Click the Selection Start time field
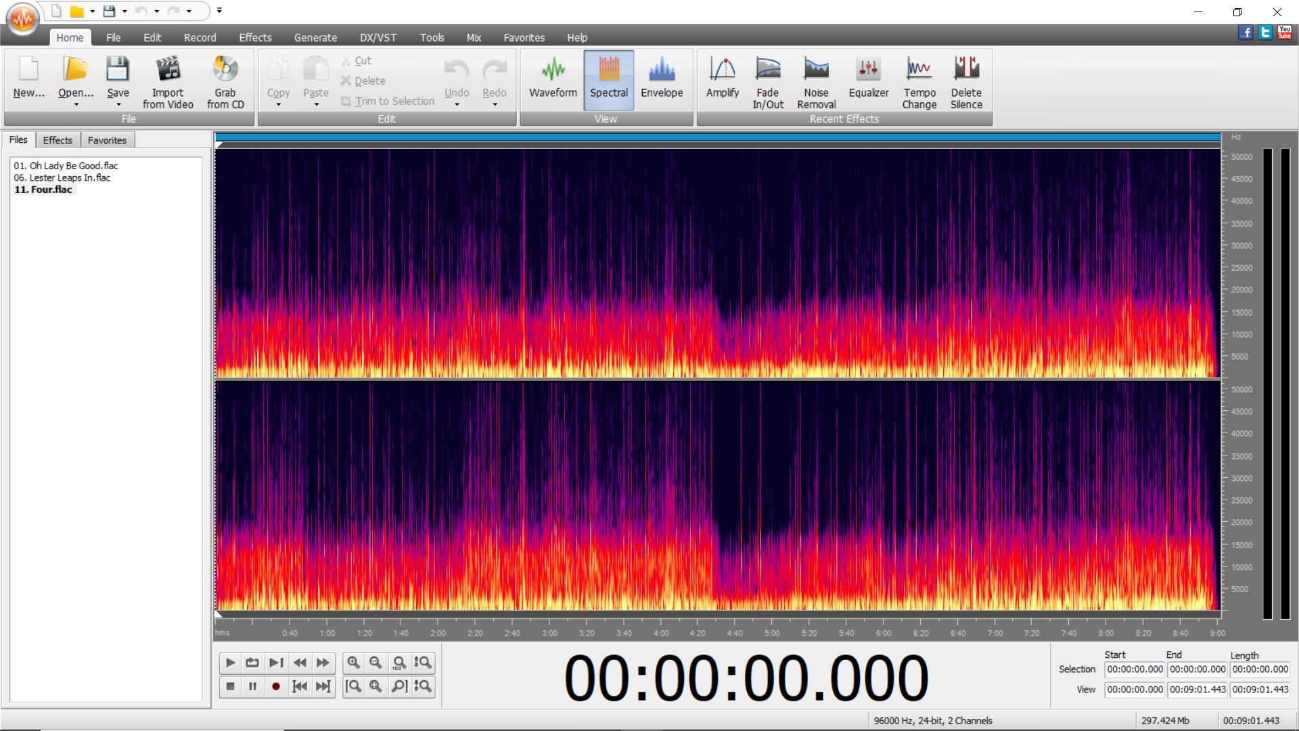Viewport: 1299px width, 731px height. (x=1135, y=669)
